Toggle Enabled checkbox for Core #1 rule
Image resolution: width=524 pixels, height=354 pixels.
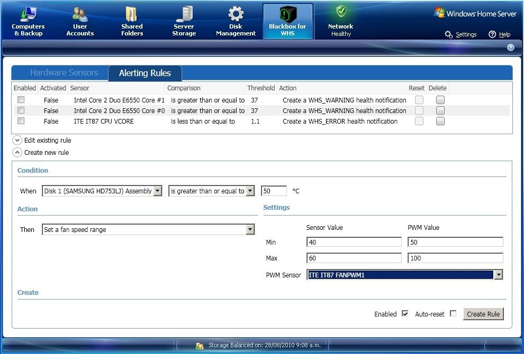click(x=21, y=100)
